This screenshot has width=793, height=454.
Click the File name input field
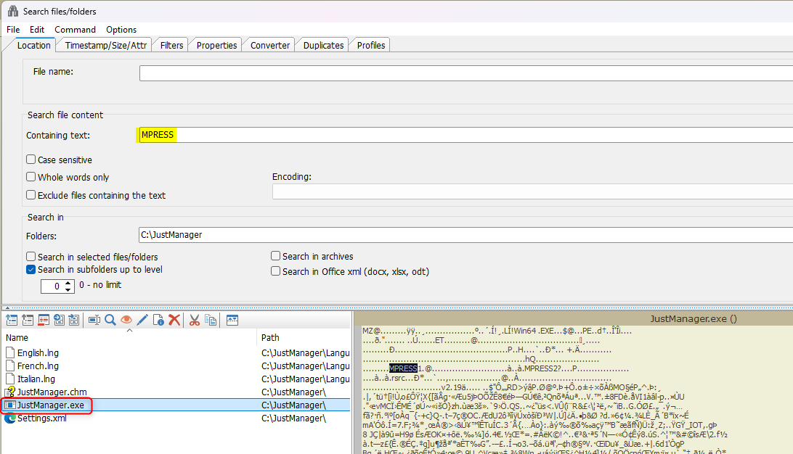click(466, 73)
